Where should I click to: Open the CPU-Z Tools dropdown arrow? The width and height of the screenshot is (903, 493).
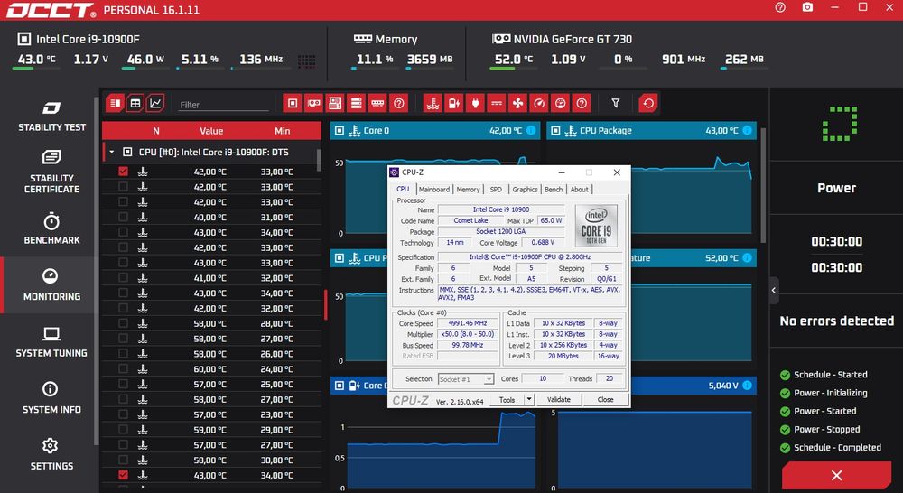coord(528,399)
